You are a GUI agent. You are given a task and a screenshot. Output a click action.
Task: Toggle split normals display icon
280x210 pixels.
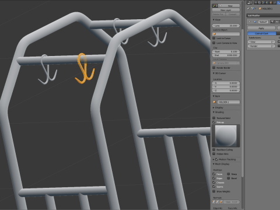(218, 202)
